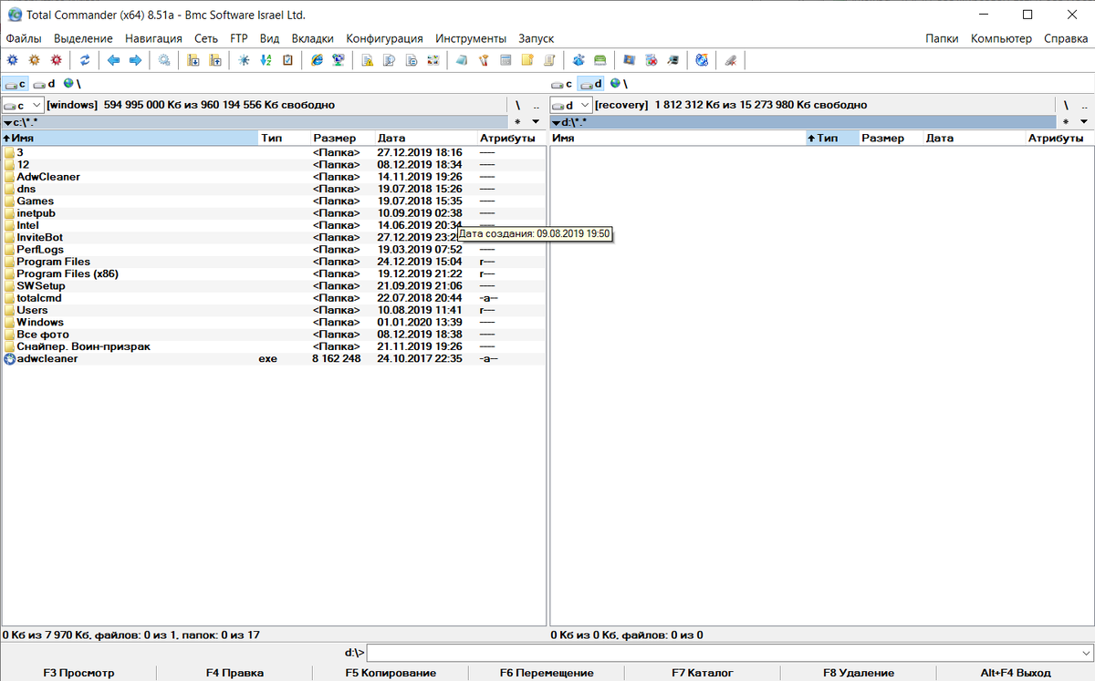The height and width of the screenshot is (681, 1095).
Task: Open right panel drive d dropdown
Action: click(571, 105)
